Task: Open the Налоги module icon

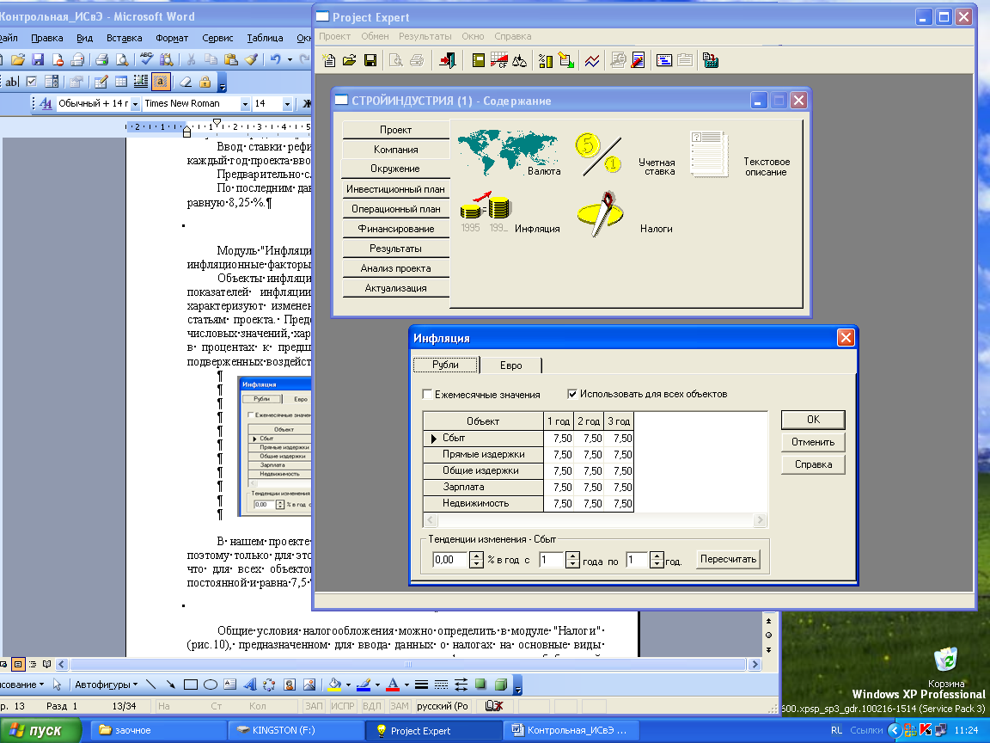Action: [601, 213]
